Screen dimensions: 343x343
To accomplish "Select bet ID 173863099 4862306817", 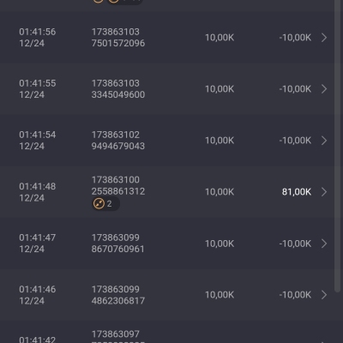I will coord(118,295).
